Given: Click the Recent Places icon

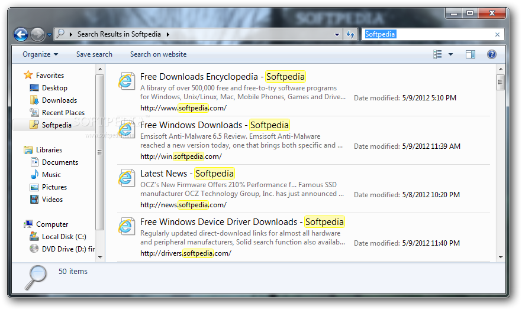Looking at the screenshot, I should click(x=34, y=112).
